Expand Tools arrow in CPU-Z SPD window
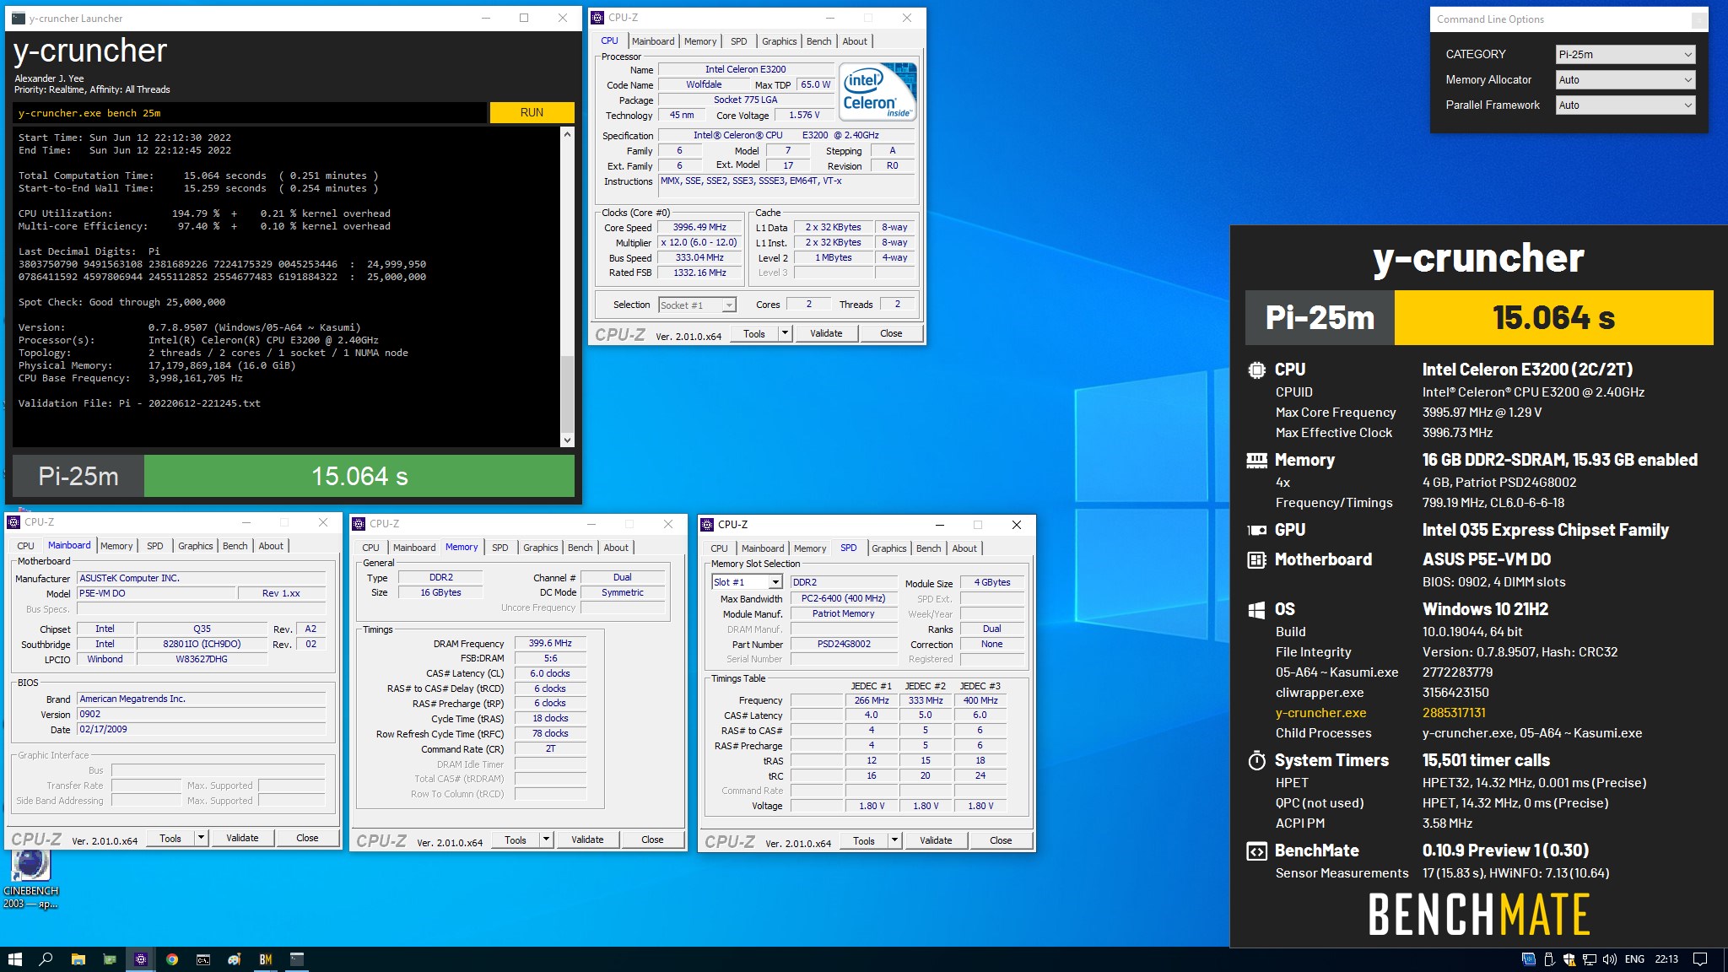Image resolution: width=1728 pixels, height=972 pixels. point(894,840)
